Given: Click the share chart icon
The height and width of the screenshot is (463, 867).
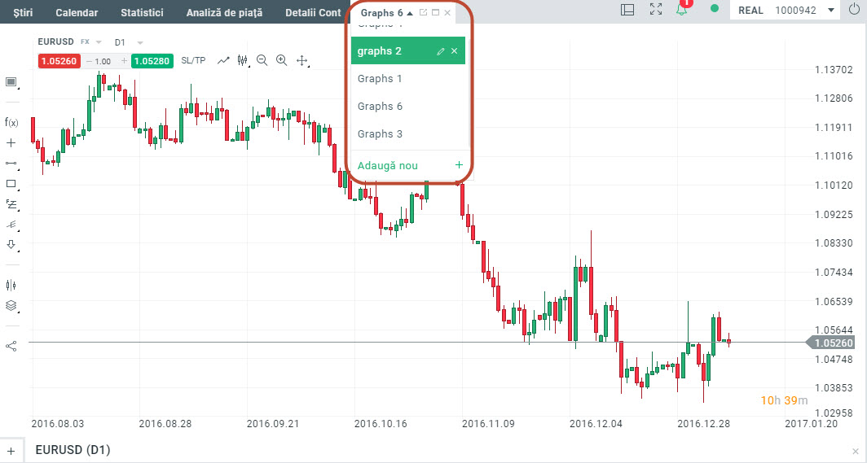Looking at the screenshot, I should tap(11, 346).
